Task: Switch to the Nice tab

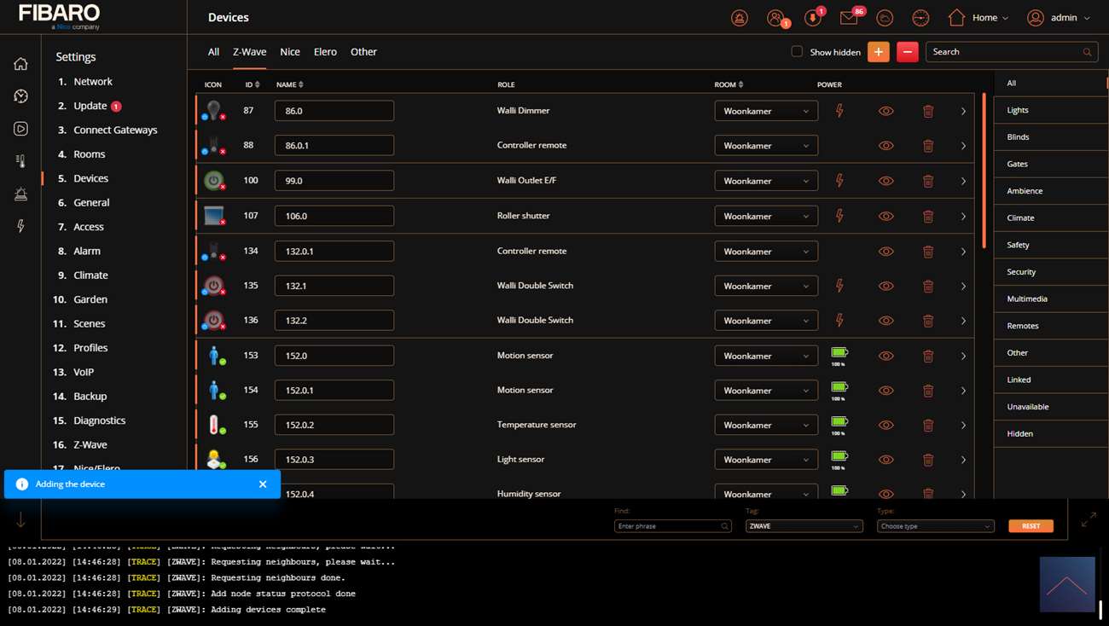Action: pos(290,52)
